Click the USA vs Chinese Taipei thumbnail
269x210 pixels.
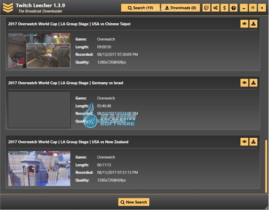[39, 51]
